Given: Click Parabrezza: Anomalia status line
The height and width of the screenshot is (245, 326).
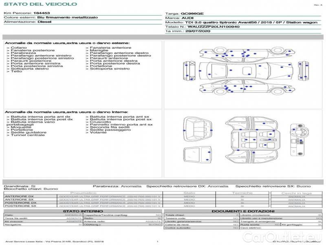Looking at the screenshot, I should 117,186.
